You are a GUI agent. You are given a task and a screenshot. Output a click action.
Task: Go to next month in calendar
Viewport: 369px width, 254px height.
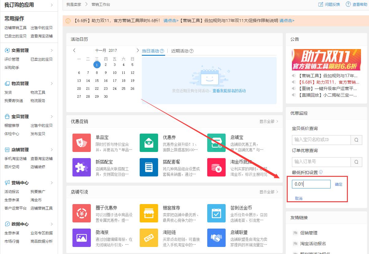pyautogui.click(x=138, y=51)
